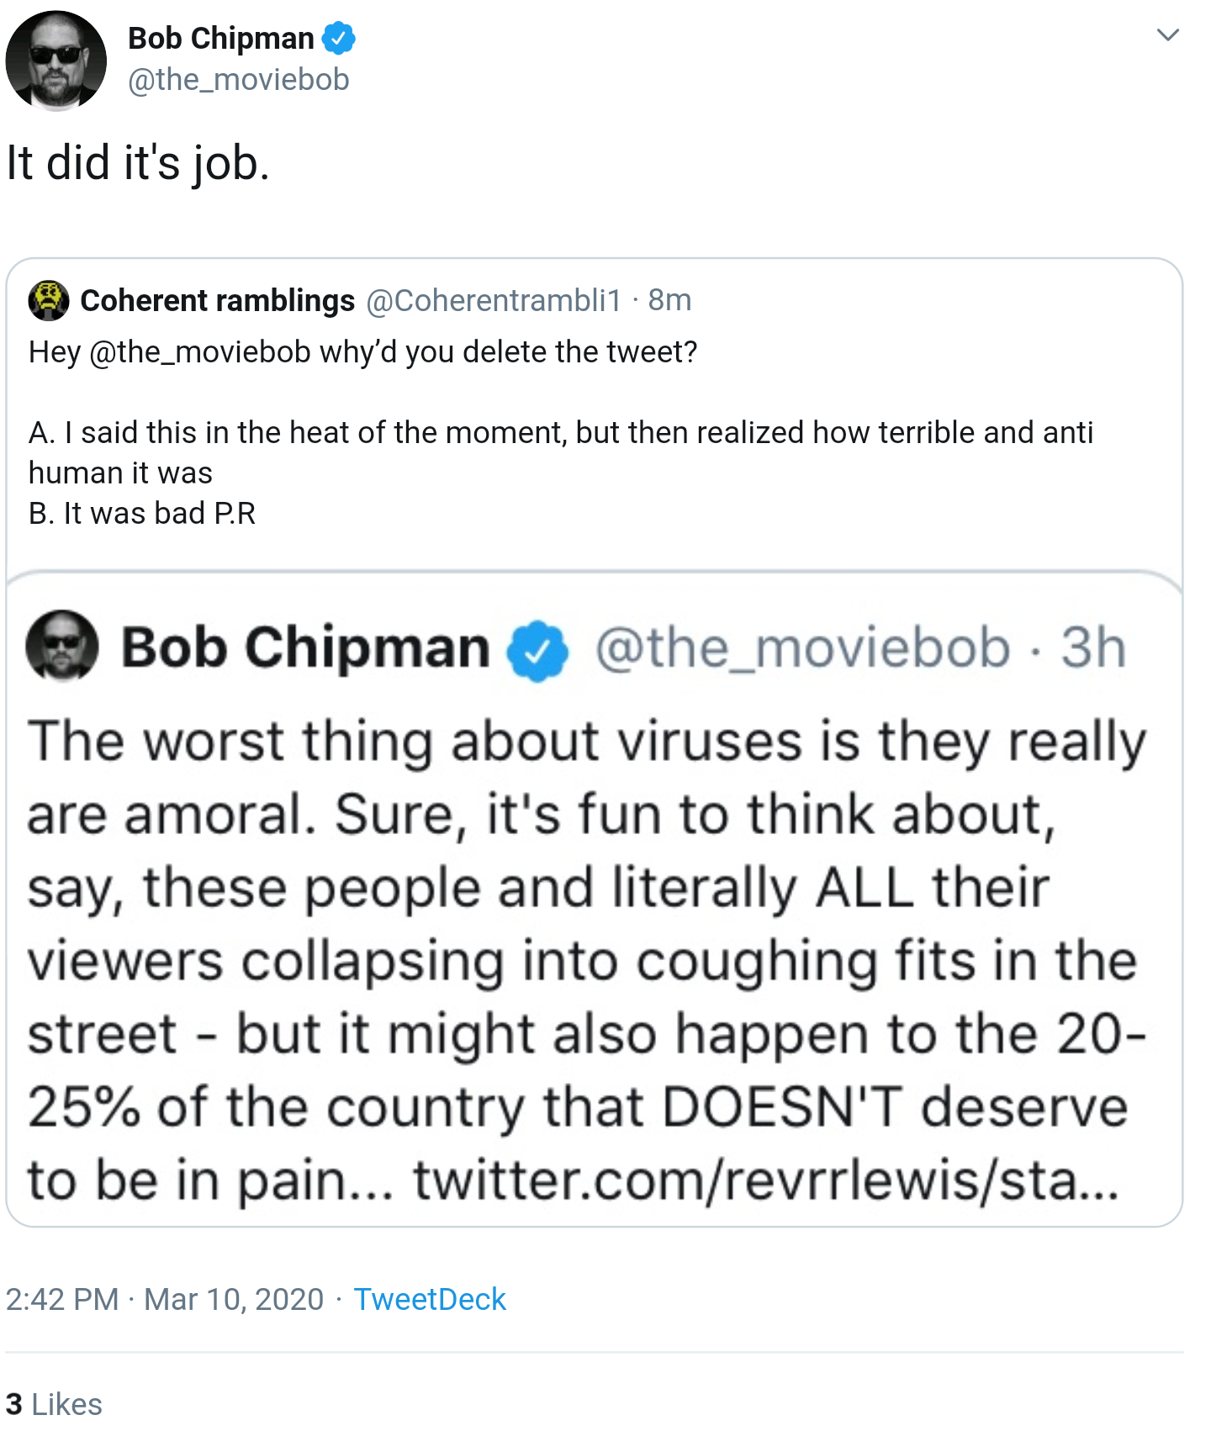The image size is (1211, 1452).
Task: Click the tweet author's profile avatar
Action: (x=56, y=61)
